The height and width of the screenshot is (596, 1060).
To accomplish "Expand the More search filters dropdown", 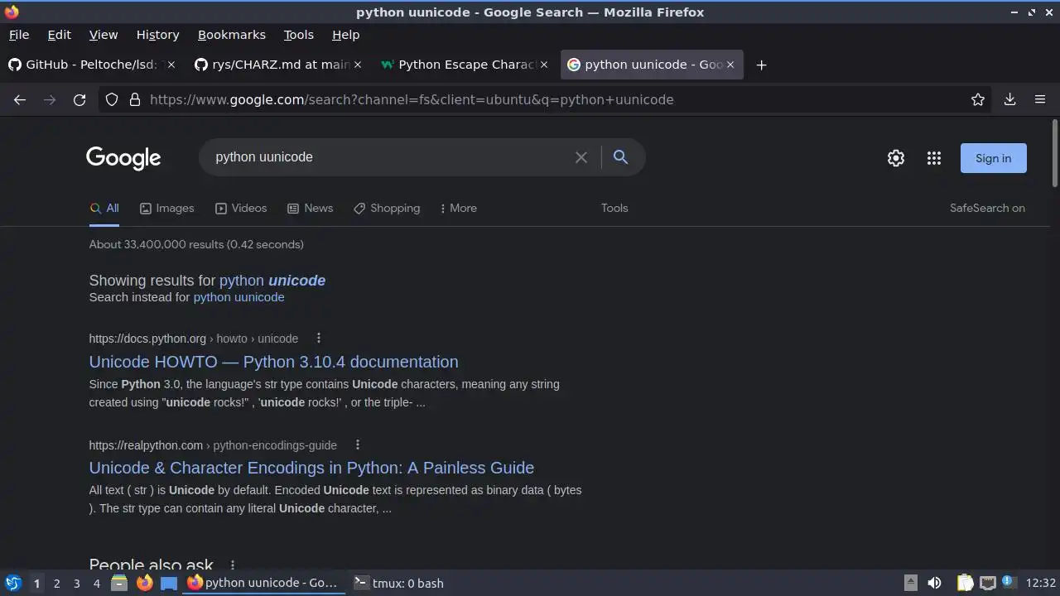I will 459,208.
